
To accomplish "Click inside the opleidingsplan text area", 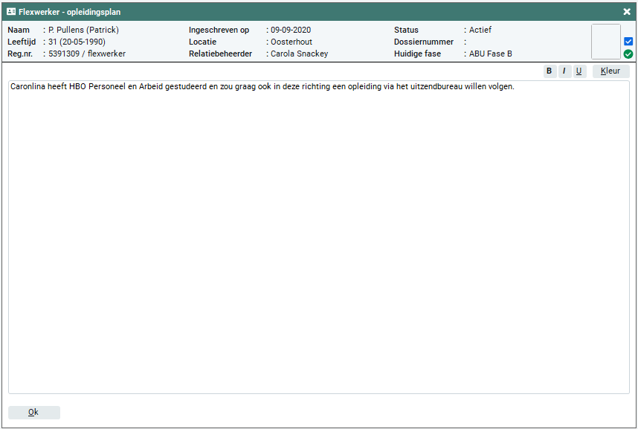I will pos(318,238).
